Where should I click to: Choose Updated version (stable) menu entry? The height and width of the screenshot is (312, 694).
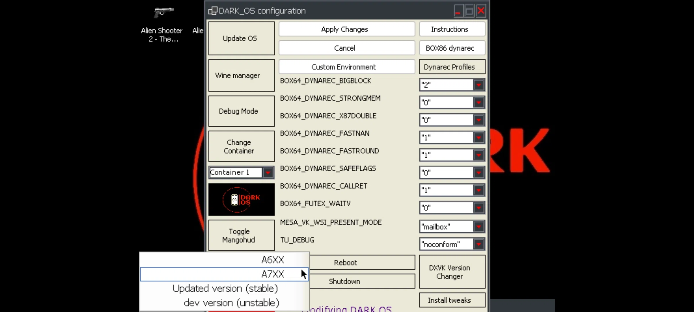point(224,288)
